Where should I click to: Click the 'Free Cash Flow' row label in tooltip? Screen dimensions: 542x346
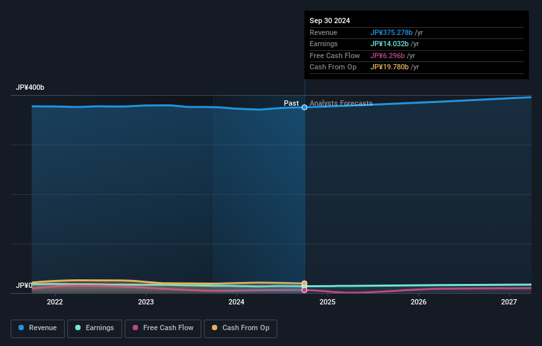click(335, 55)
